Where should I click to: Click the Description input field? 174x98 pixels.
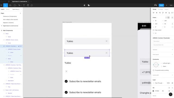coord(163,41)
